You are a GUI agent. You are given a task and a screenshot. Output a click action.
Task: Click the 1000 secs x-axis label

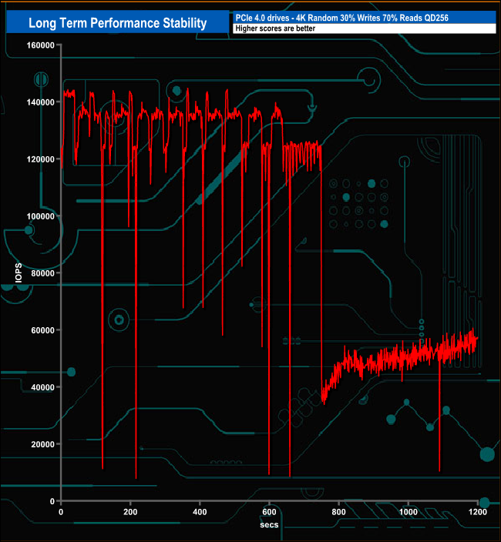[408, 512]
